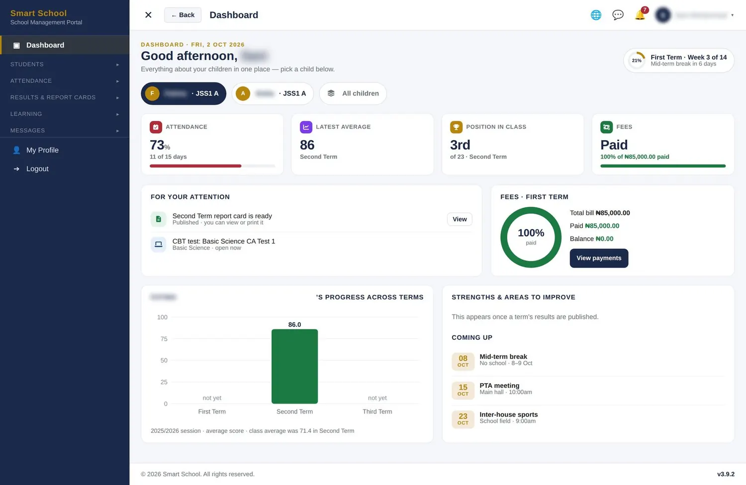Viewport: 746px width, 485px height.
Task: Click the v3.9.2 version label
Action: 726,474
